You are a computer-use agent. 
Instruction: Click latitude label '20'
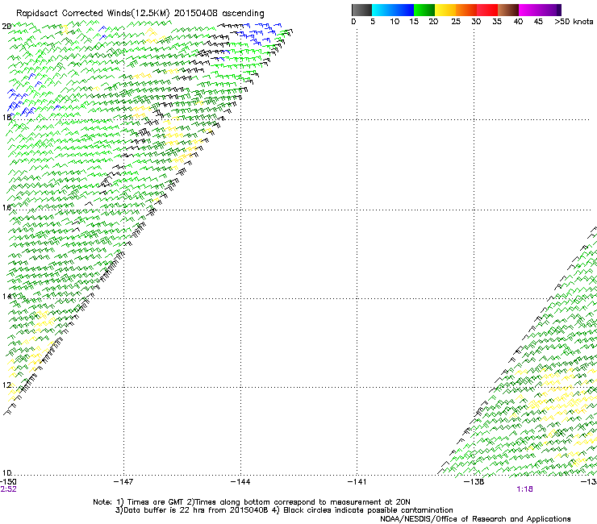[x=6, y=27]
